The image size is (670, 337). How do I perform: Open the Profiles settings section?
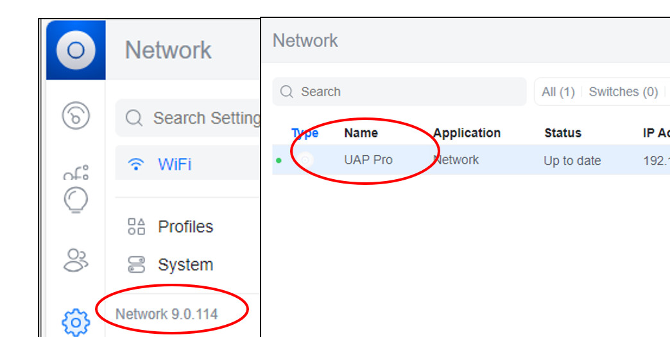point(185,227)
